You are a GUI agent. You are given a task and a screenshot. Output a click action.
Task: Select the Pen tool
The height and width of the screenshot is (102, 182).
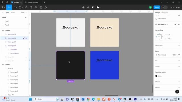point(26,7)
